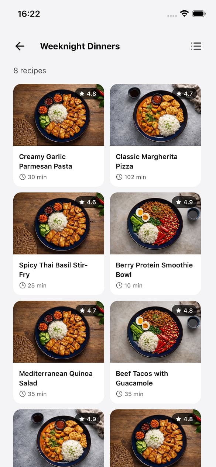Screen dimensions: 216x467
Task: Tap the star rating on Classic Margherita Pizza
Action: [186, 94]
